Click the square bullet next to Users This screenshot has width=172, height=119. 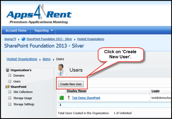[x=10, y=81]
